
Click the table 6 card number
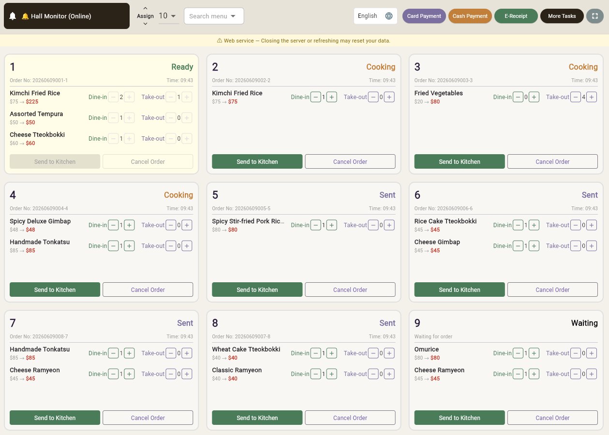[417, 195]
